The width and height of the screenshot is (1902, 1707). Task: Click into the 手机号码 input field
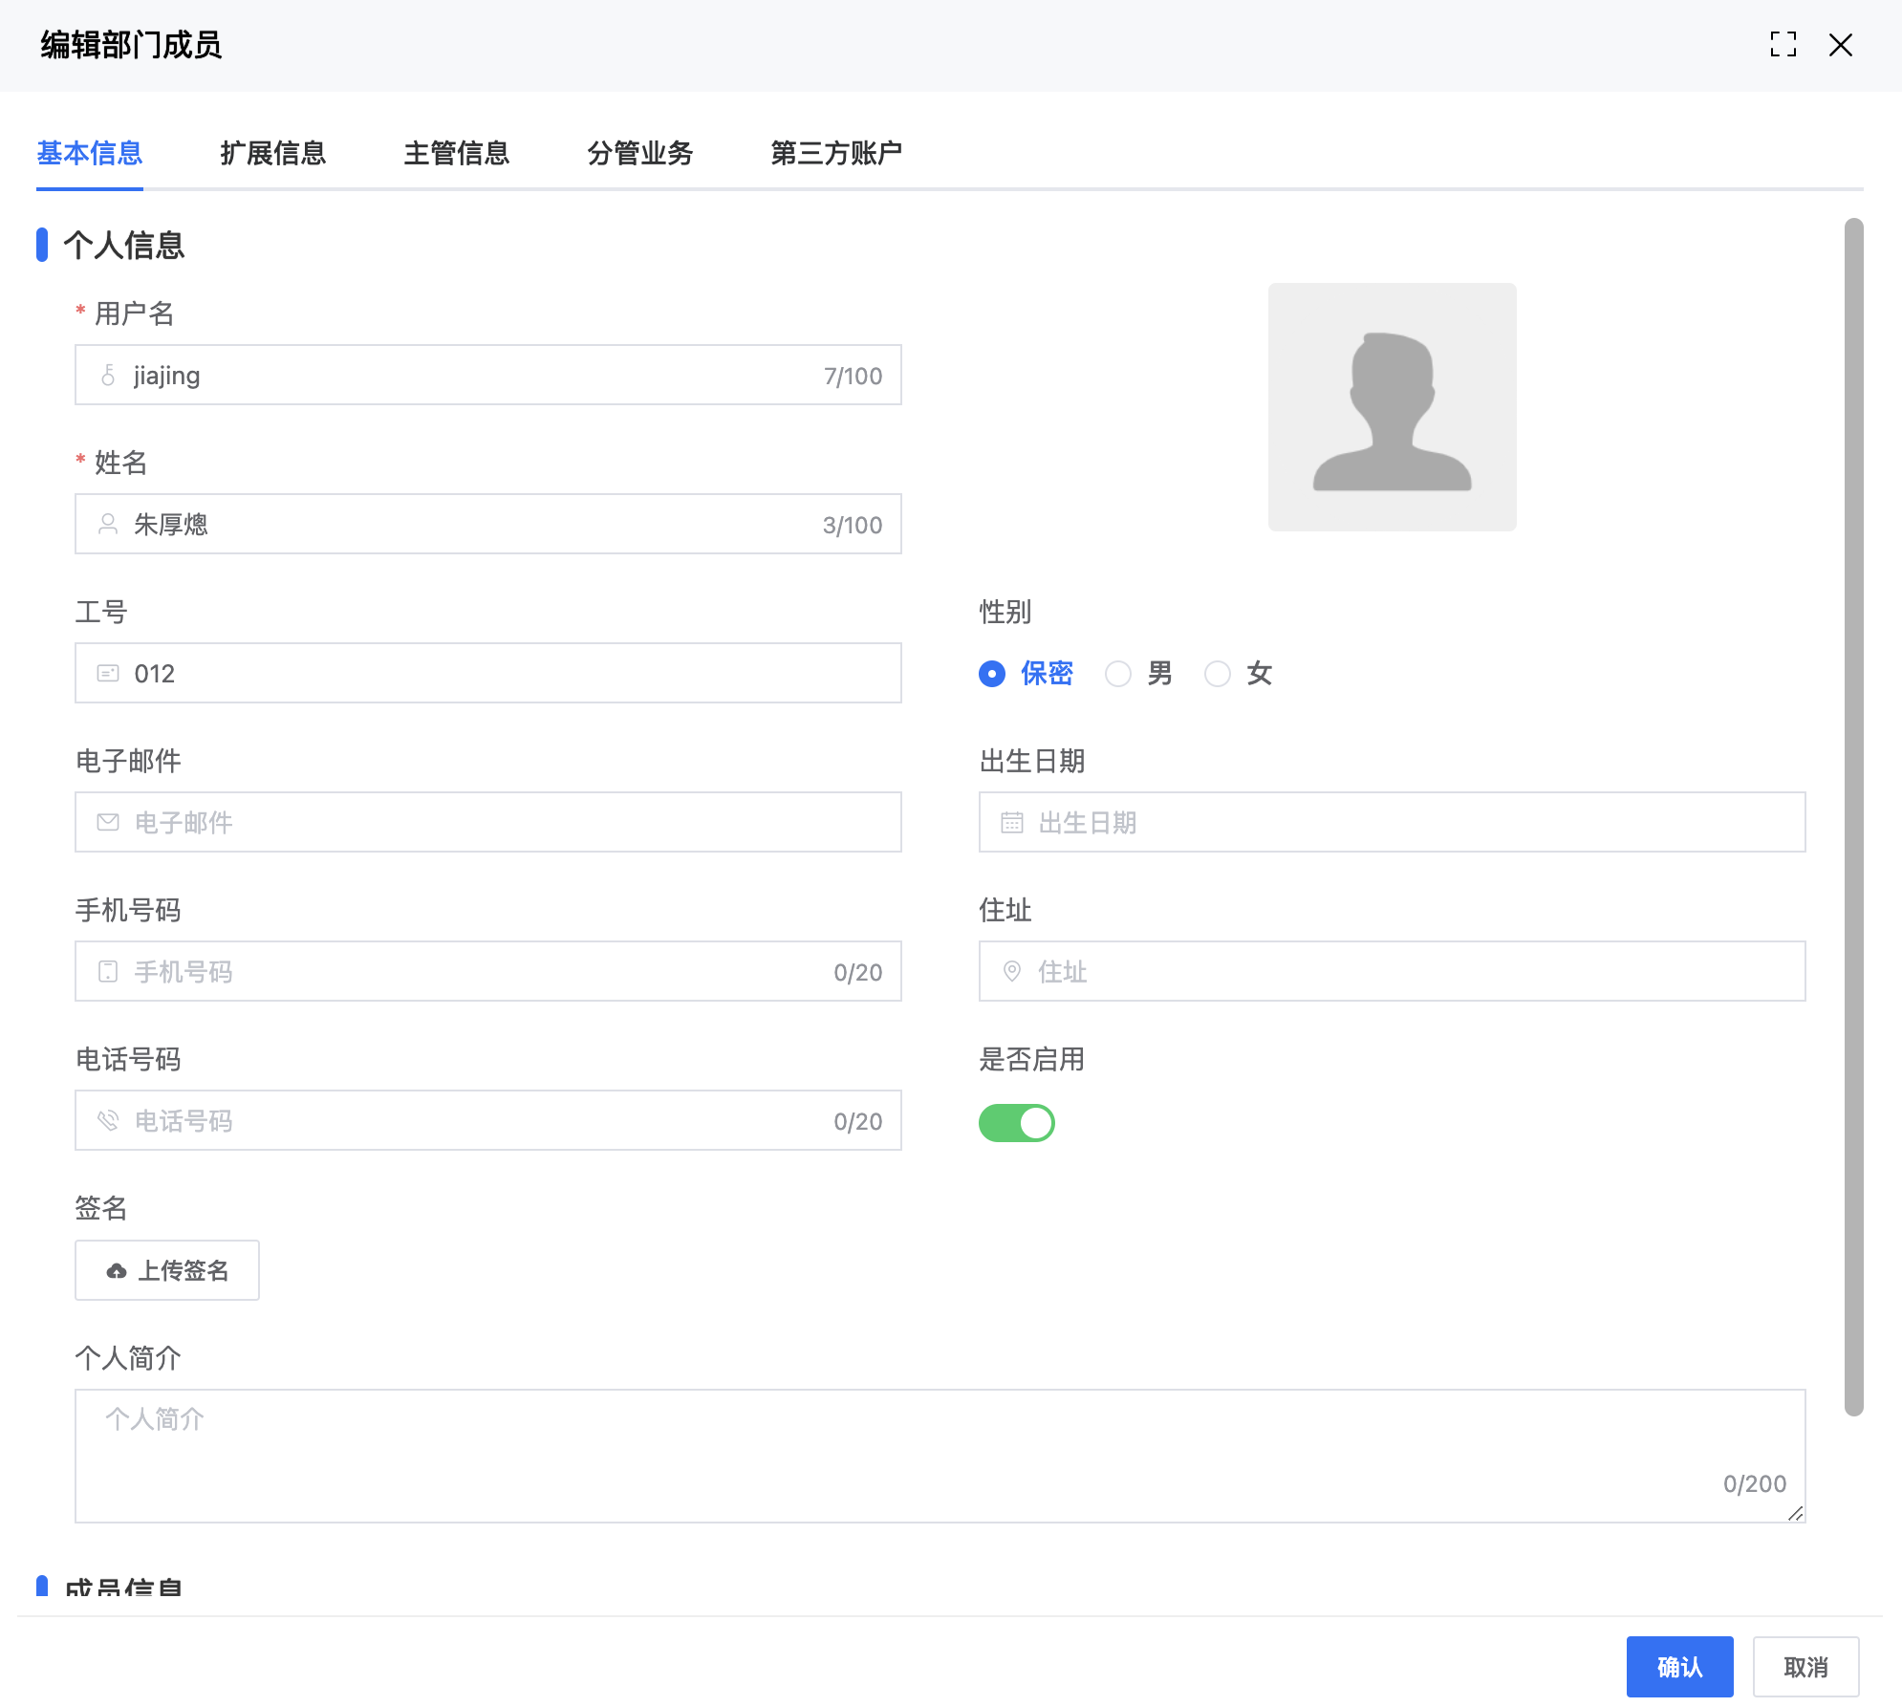tap(488, 971)
